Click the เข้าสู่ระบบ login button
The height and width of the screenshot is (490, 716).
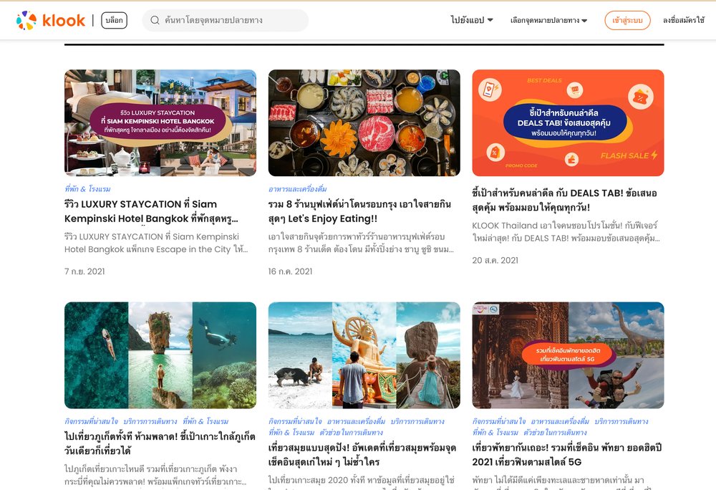tap(627, 20)
